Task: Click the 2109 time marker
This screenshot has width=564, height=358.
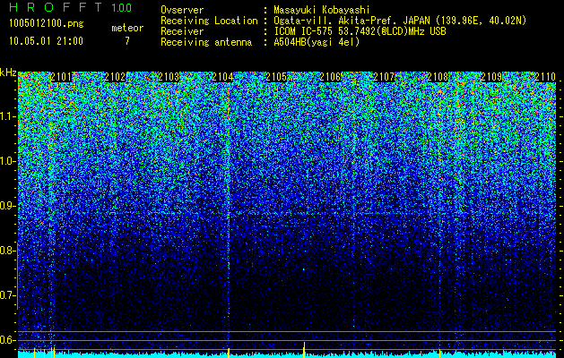Action: [491, 77]
